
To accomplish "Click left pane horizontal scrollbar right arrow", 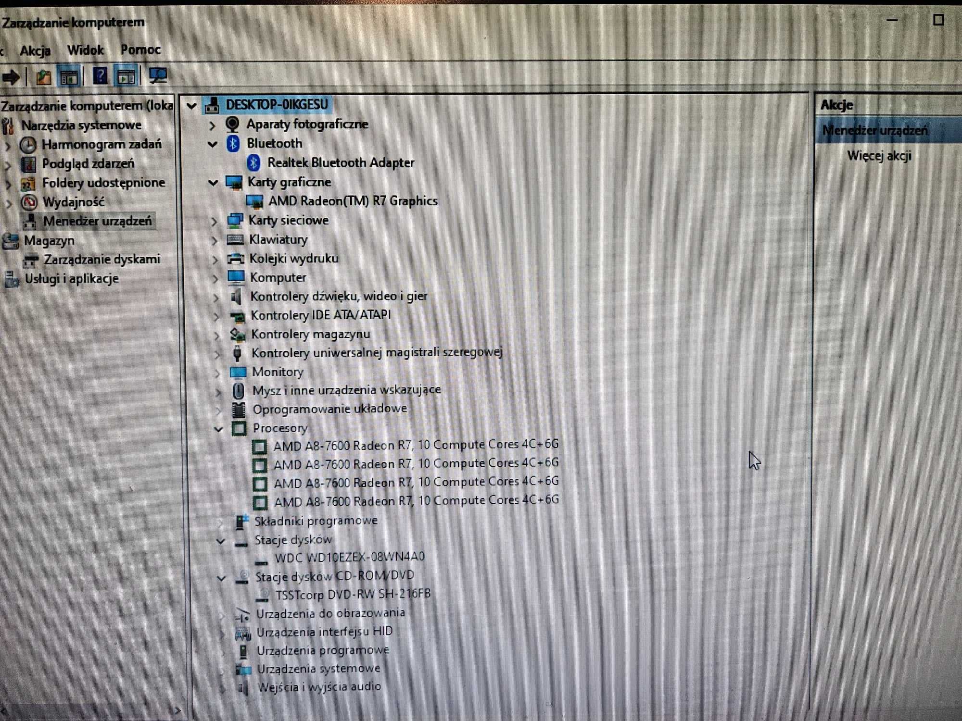I will point(178,710).
